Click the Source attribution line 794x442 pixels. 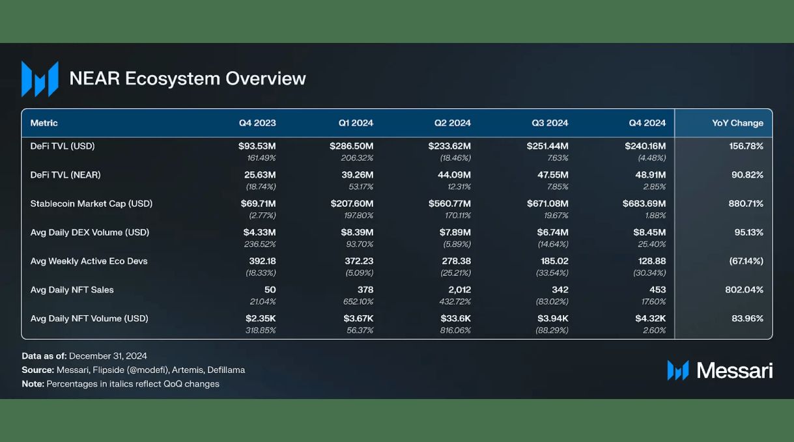coord(134,370)
